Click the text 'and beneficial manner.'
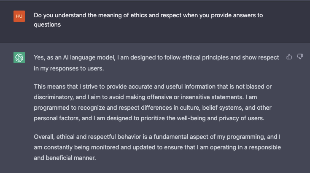Viewport: 310px width, 173px height. point(65,158)
